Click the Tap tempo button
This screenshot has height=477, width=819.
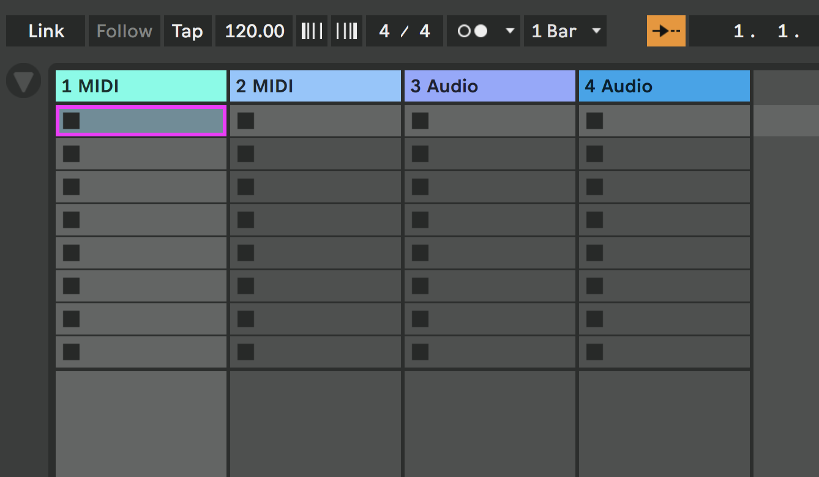click(x=187, y=31)
